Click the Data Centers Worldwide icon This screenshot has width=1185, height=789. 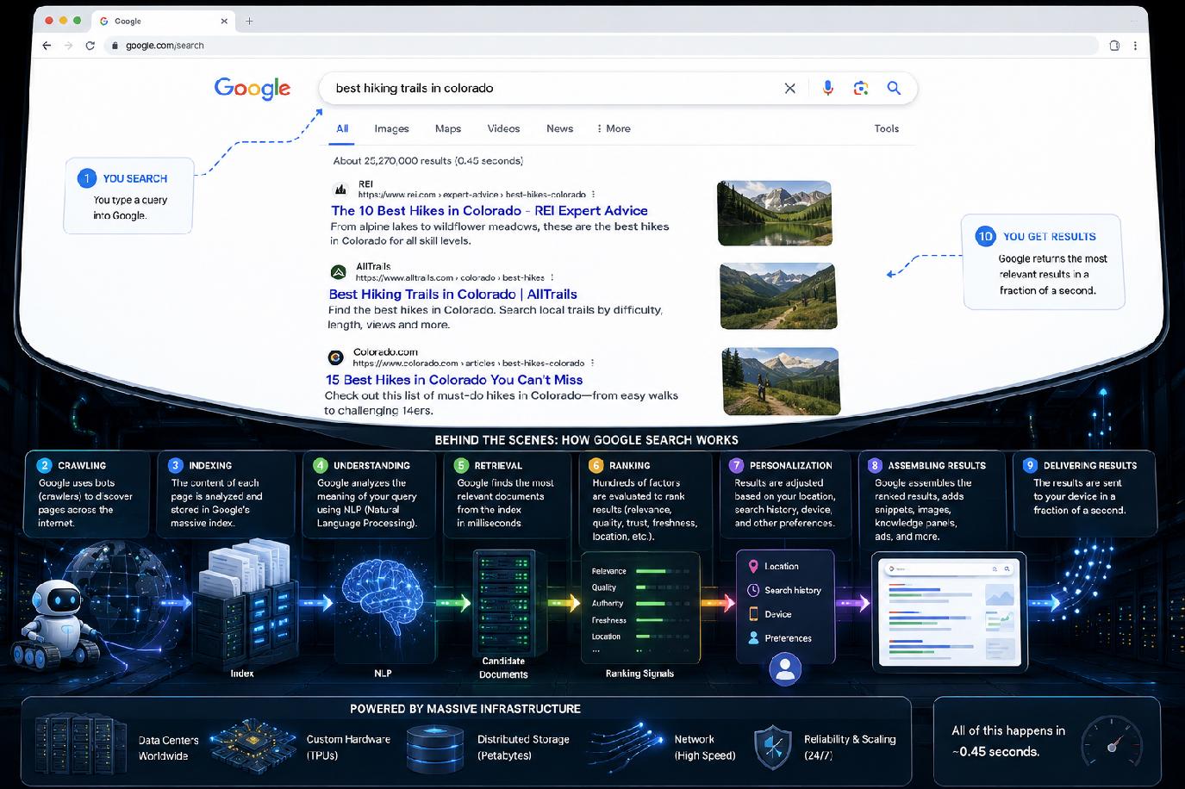(x=83, y=742)
